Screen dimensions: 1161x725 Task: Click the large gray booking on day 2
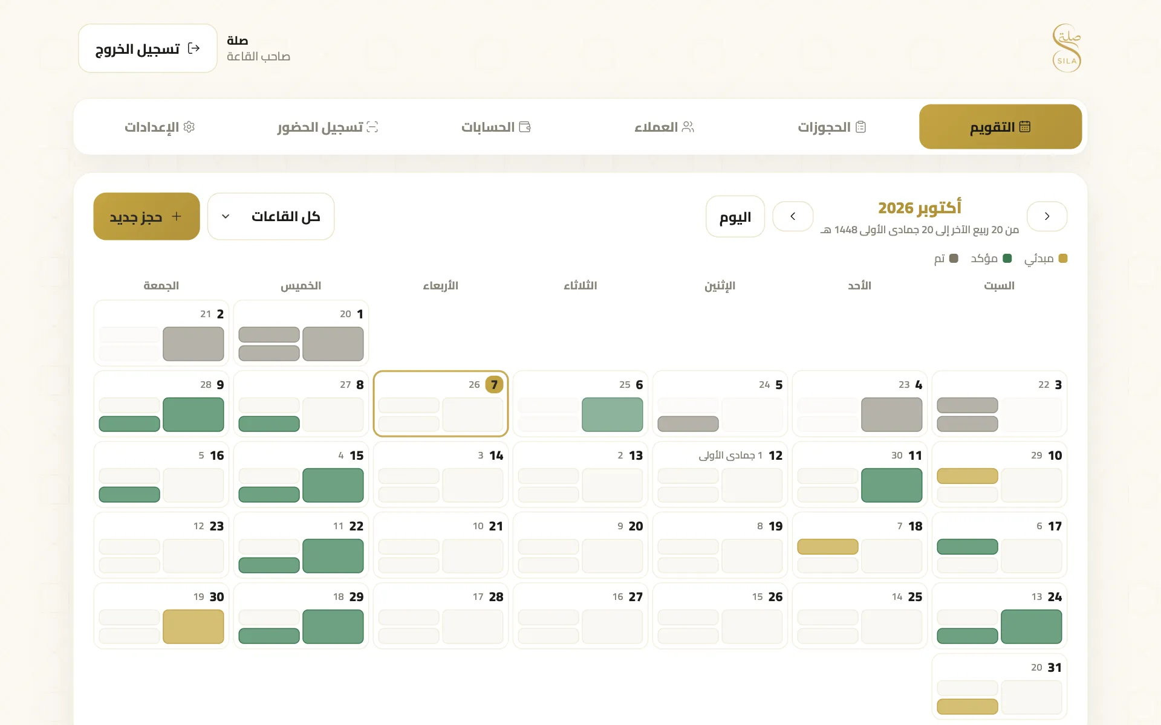coord(193,344)
